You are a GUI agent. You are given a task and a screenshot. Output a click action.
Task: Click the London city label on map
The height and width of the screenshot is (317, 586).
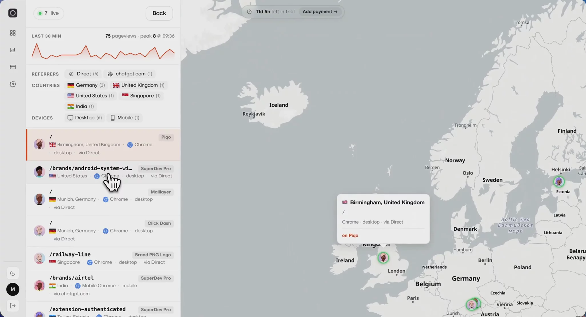pos(396,271)
